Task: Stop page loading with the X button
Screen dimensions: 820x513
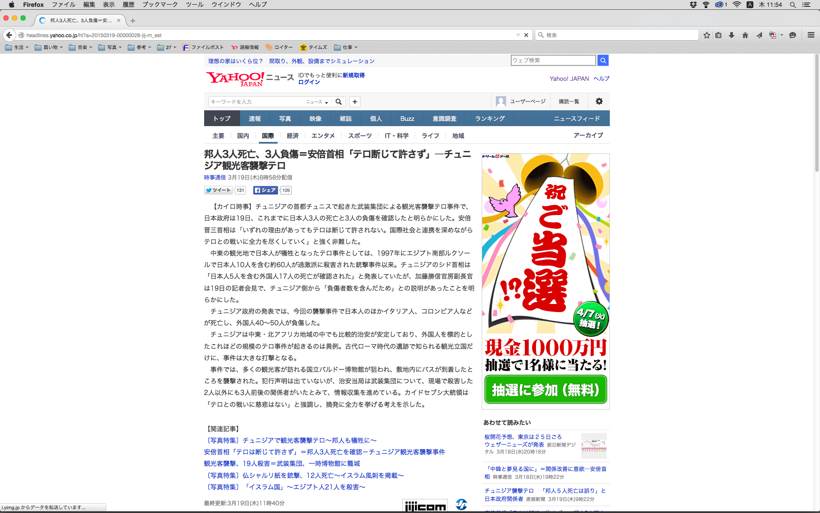Action: click(526, 35)
